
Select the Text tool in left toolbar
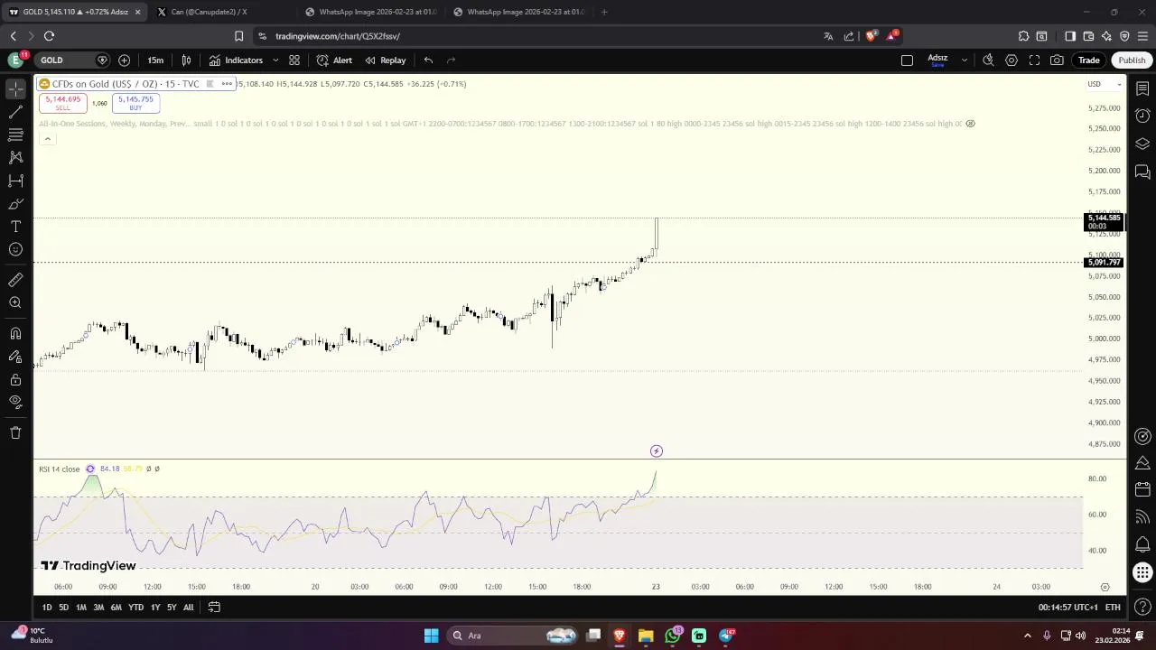point(15,227)
